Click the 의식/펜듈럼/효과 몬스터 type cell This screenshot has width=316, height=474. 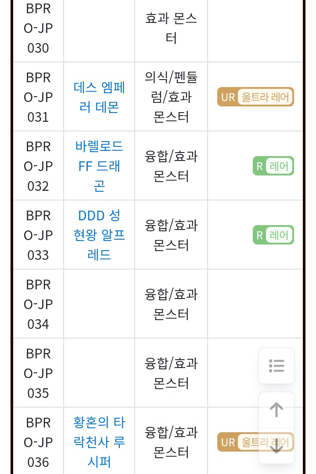pos(171,97)
